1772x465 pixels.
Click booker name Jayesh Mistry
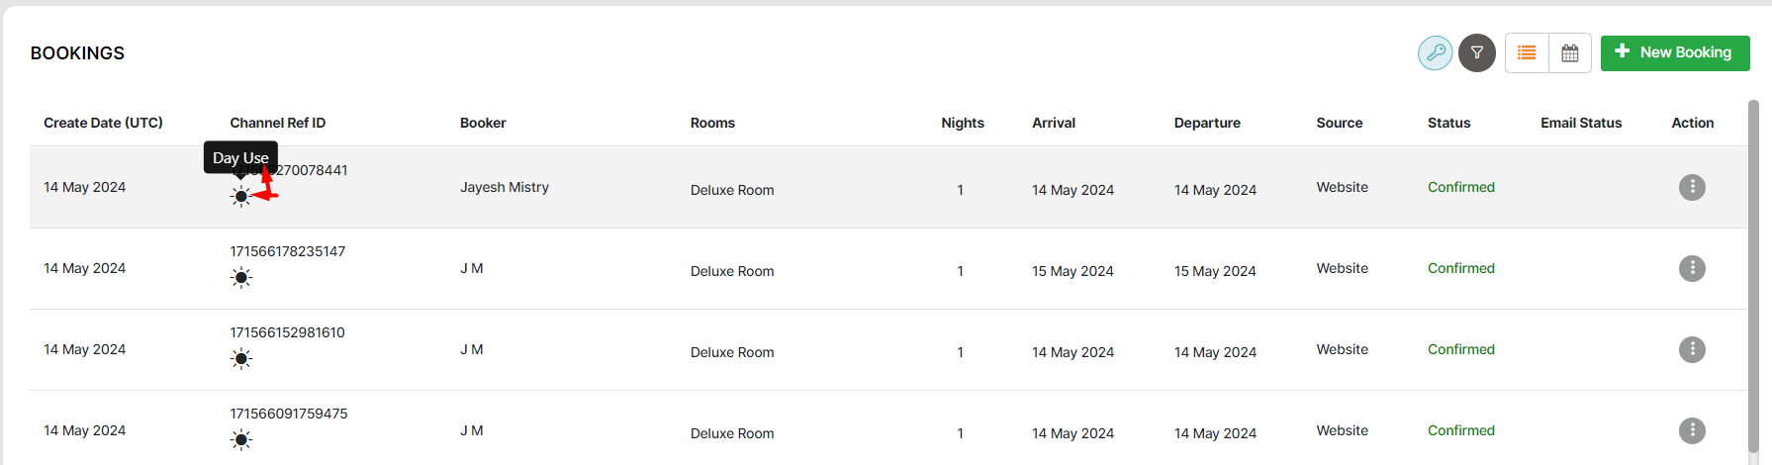[x=504, y=187]
